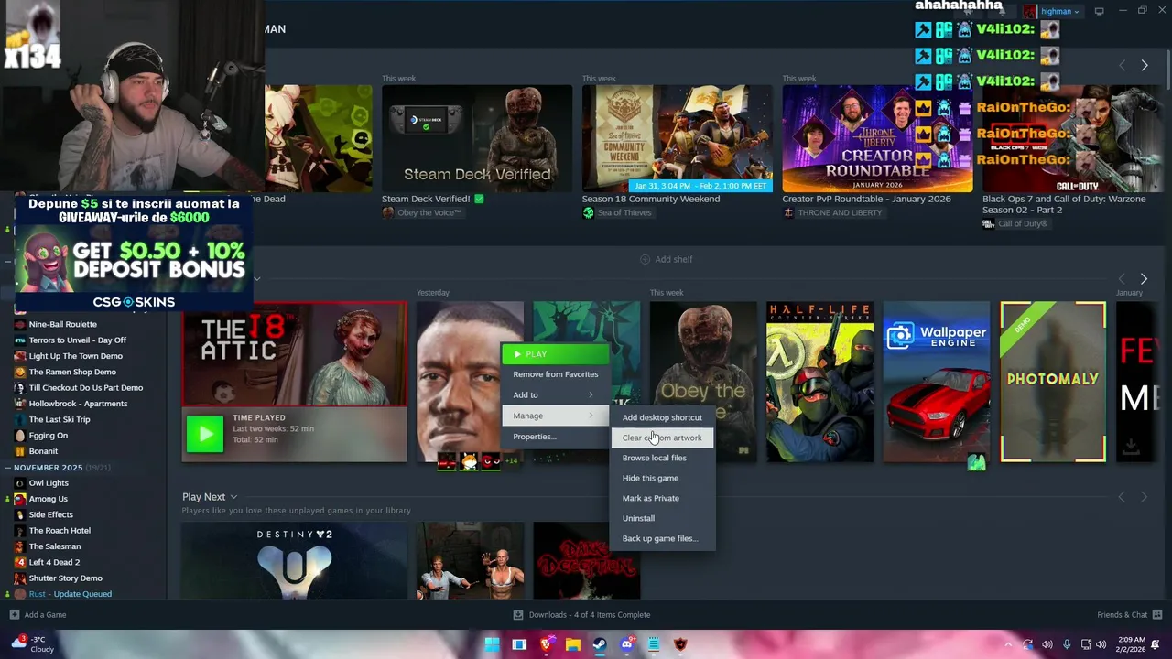Screen dimensions: 1172x659
Task: Choose Back up game files
Action: [662, 538]
